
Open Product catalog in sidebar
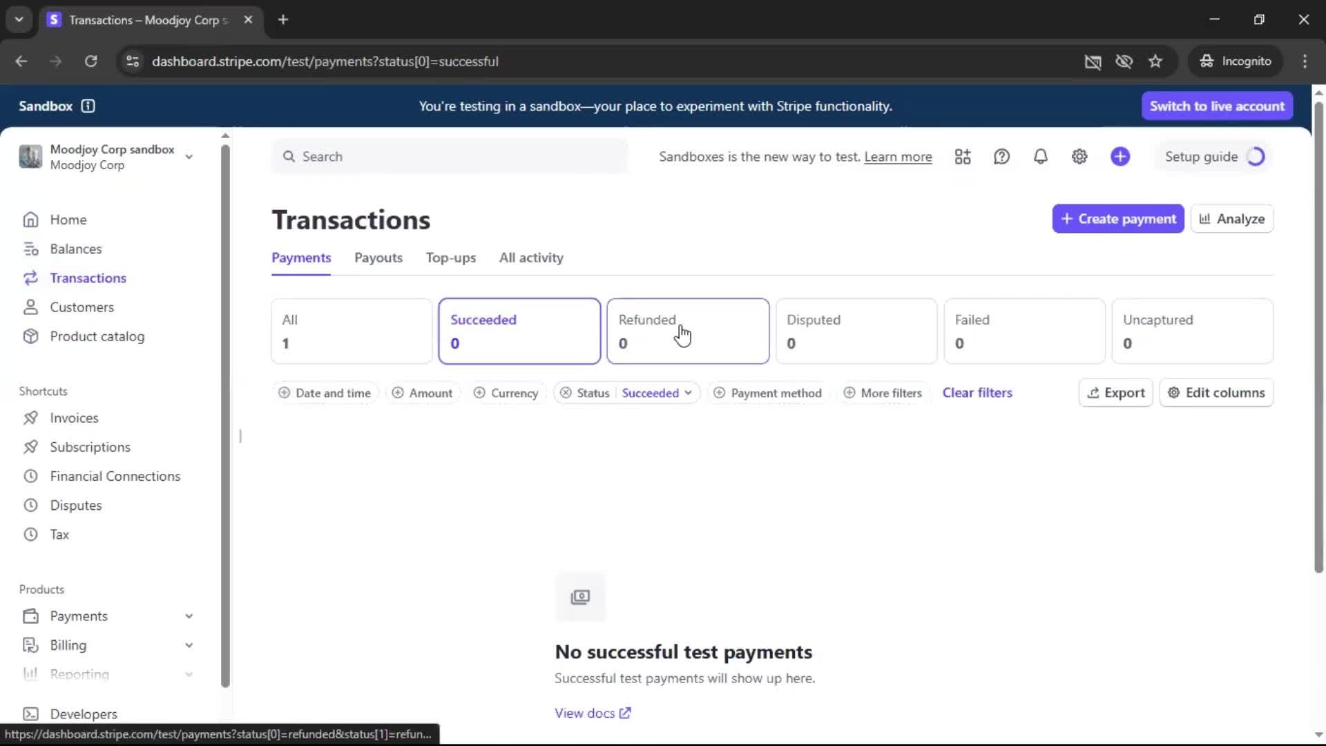pyautogui.click(x=97, y=336)
